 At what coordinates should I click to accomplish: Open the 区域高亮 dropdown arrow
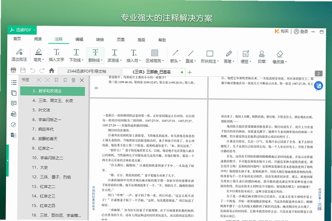163,61
